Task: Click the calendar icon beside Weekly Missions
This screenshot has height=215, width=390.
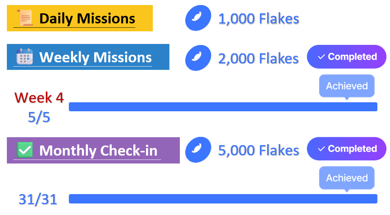Action: (25, 57)
